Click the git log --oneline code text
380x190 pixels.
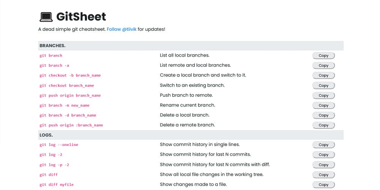[x=59, y=145]
